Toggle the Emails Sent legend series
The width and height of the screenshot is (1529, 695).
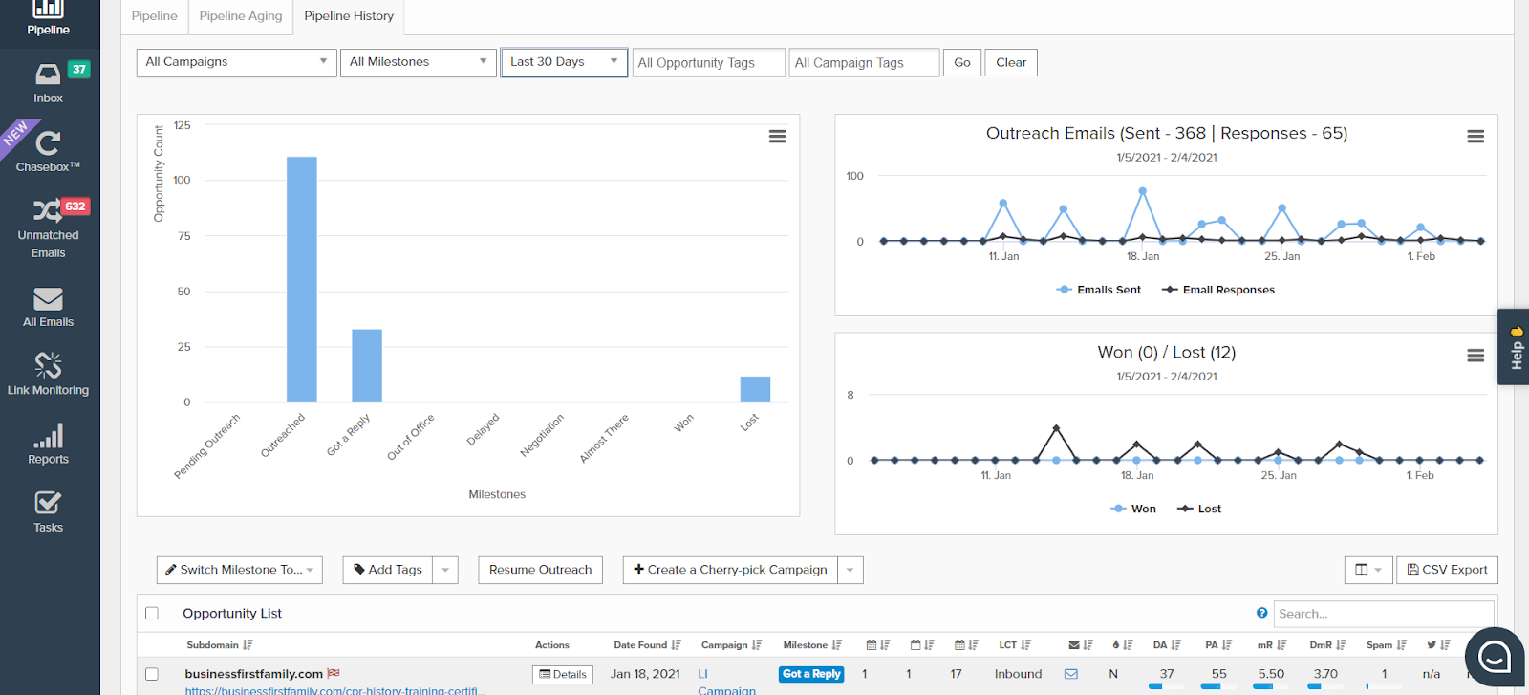coord(1099,290)
